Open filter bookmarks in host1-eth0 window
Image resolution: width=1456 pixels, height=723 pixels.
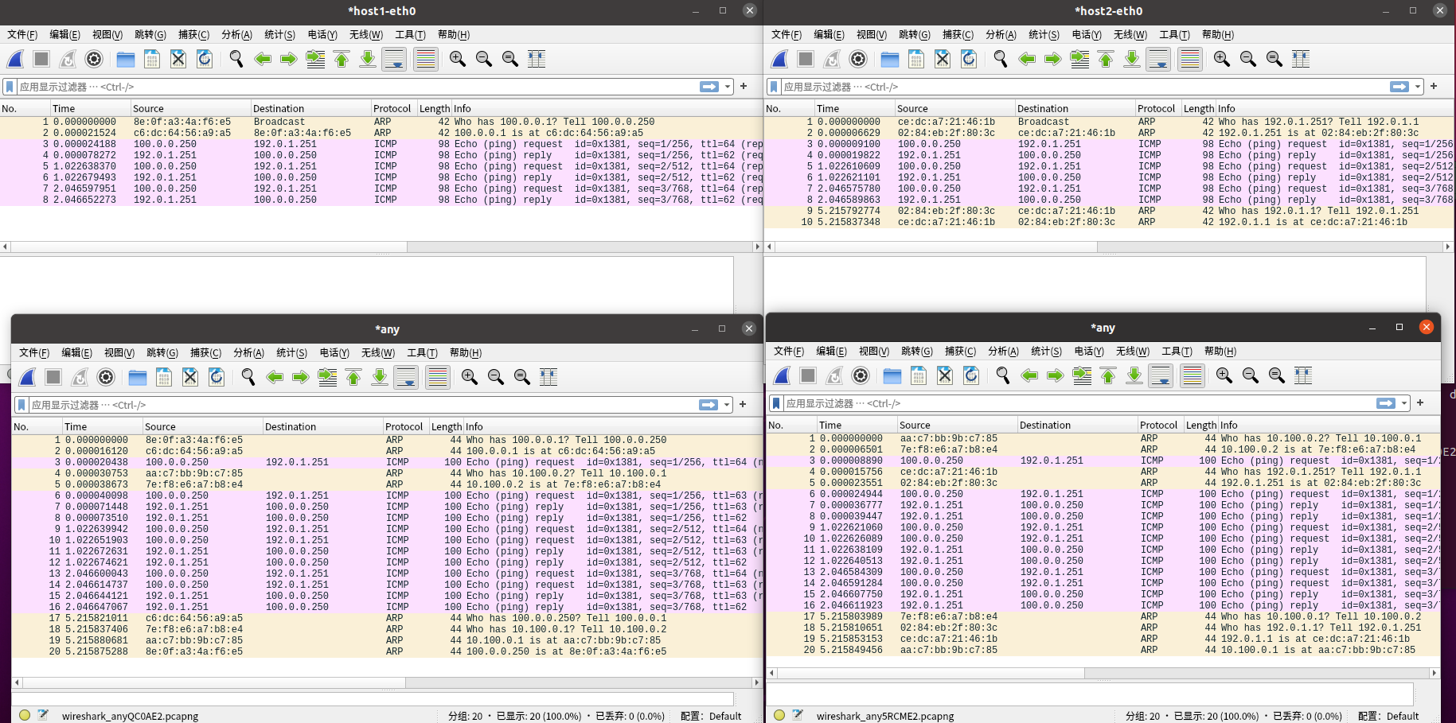[10, 87]
